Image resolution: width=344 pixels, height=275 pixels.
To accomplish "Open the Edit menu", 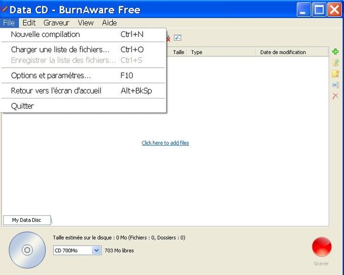I will coord(29,23).
